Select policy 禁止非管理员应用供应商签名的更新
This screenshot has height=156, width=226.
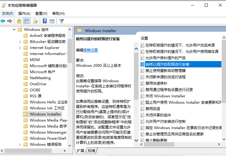point(172,134)
